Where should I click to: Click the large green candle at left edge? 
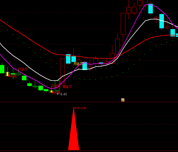coord(2,69)
